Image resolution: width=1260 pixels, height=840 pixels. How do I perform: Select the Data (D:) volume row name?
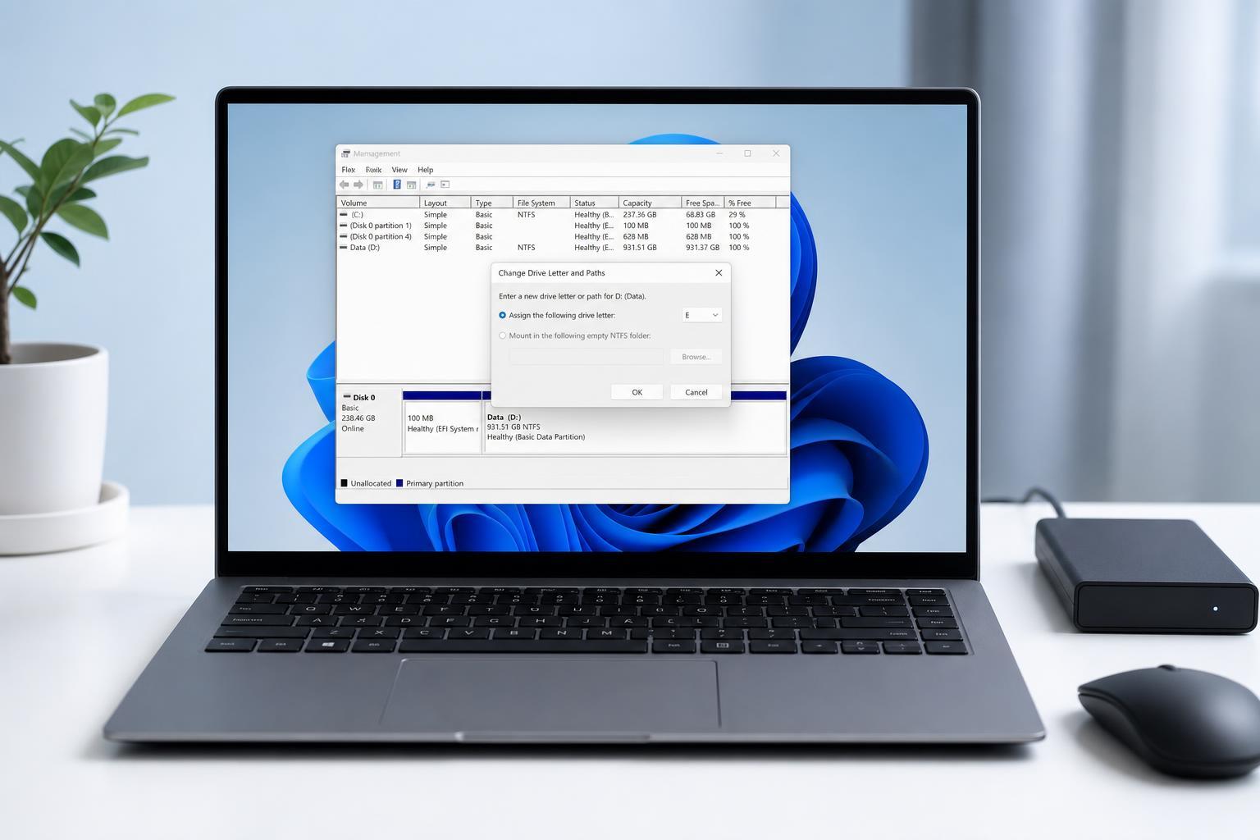tap(365, 248)
